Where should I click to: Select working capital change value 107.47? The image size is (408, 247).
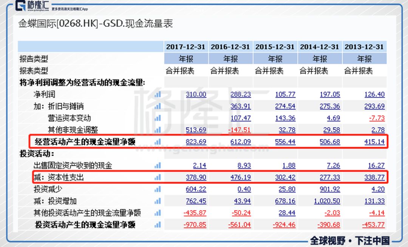241,118
